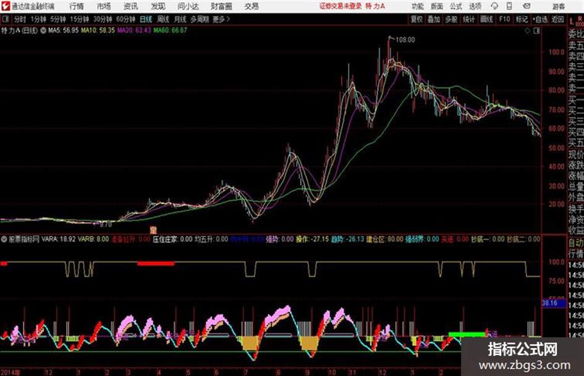This screenshot has height=376, width=584.
Task: Switch to 5分钟 period
Action: pos(57,19)
